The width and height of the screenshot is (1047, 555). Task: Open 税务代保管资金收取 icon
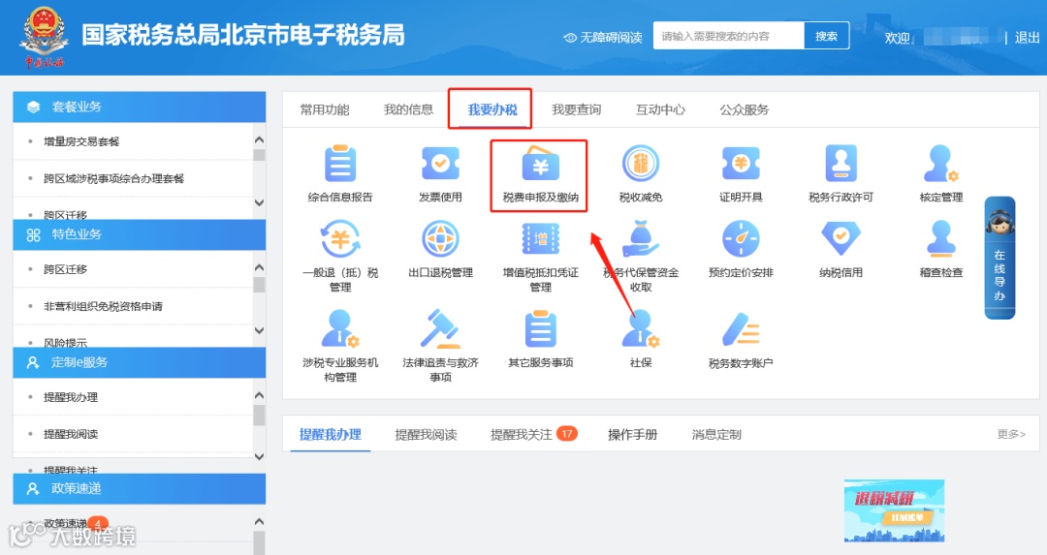(x=641, y=239)
